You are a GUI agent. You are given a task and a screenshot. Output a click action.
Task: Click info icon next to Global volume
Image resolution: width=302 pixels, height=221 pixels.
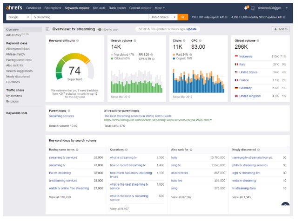tap(258, 40)
